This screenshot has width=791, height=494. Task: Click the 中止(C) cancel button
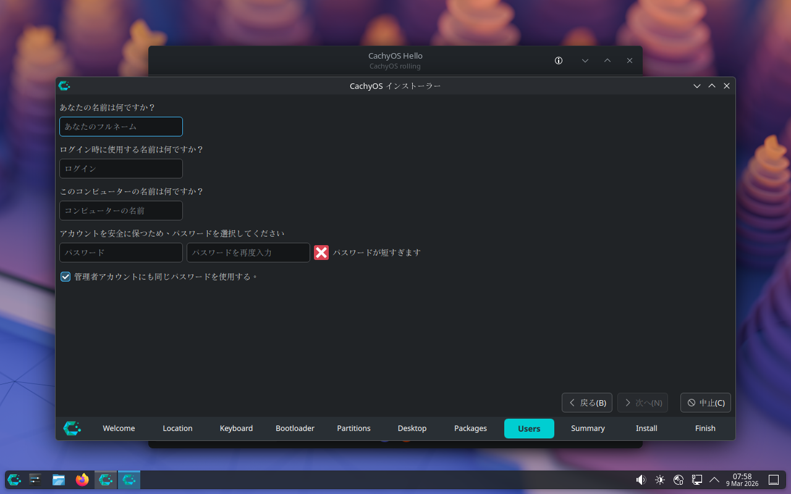[x=706, y=403]
